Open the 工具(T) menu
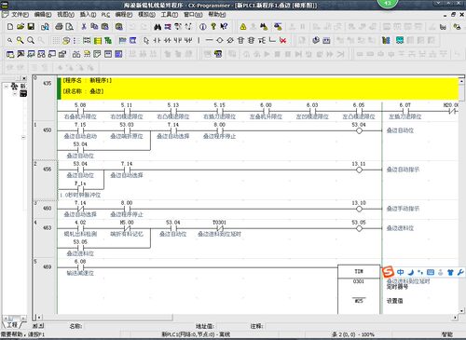 [170, 15]
